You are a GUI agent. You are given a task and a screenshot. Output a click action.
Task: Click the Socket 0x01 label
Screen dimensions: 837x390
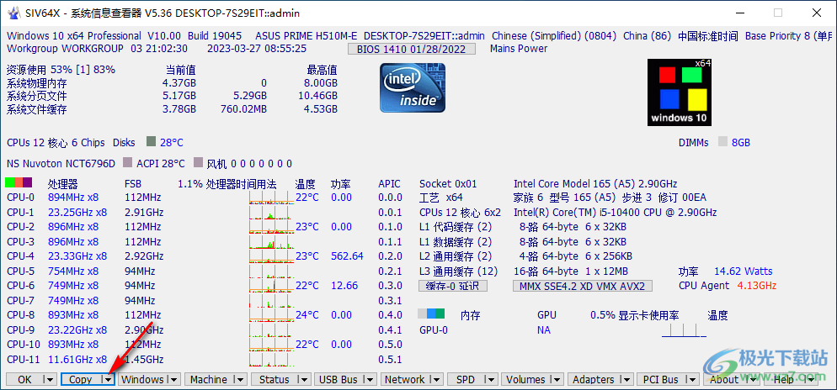point(448,183)
